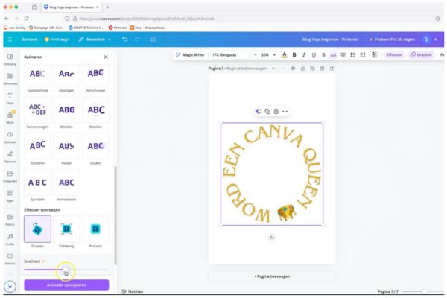Image resolution: width=447 pixels, height=298 pixels.
Task: Open the ITC Benguiat font dropdown
Action: [229, 54]
